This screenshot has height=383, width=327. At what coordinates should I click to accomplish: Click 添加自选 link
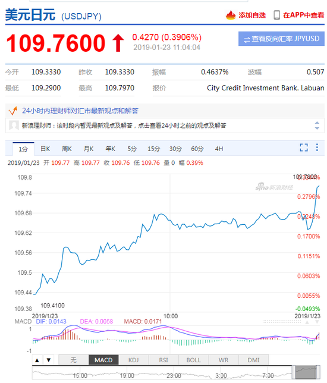pyautogui.click(x=252, y=15)
